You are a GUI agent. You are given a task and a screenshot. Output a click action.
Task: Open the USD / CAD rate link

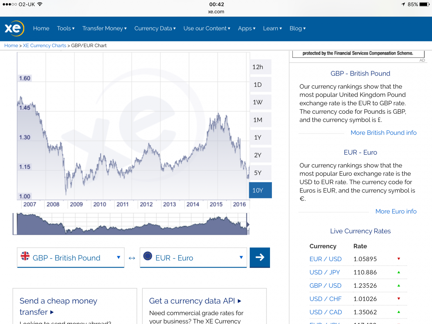pyautogui.click(x=326, y=312)
